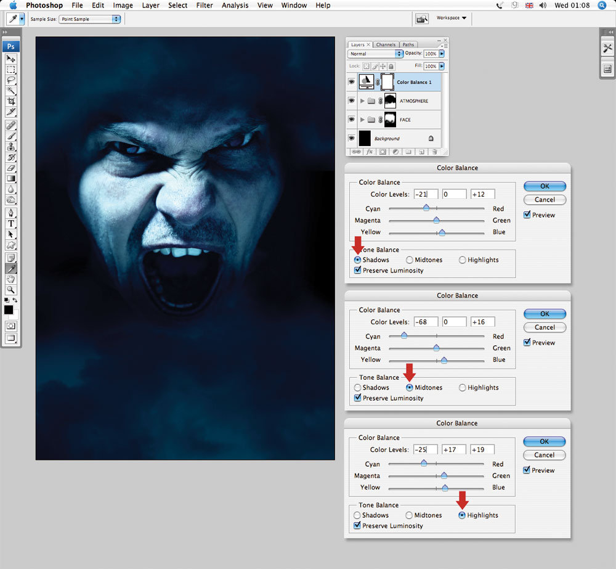Select the Magic Wand tool

click(x=11, y=91)
